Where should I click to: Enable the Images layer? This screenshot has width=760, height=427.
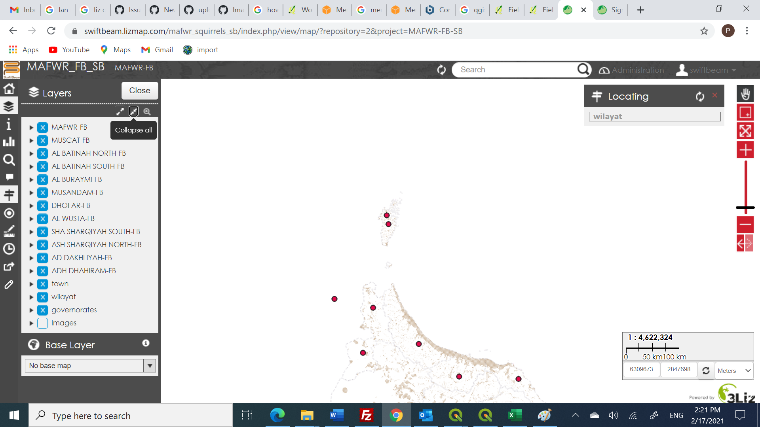pyautogui.click(x=42, y=323)
